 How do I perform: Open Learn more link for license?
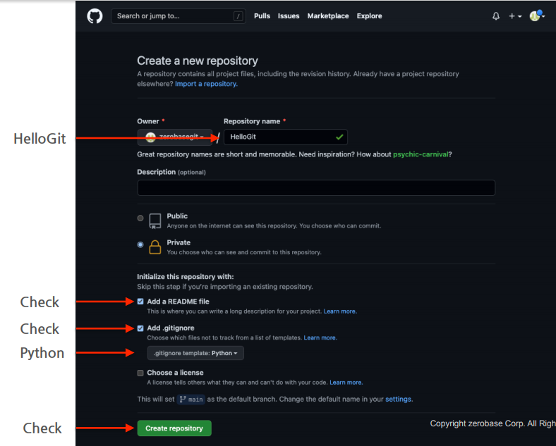346,383
